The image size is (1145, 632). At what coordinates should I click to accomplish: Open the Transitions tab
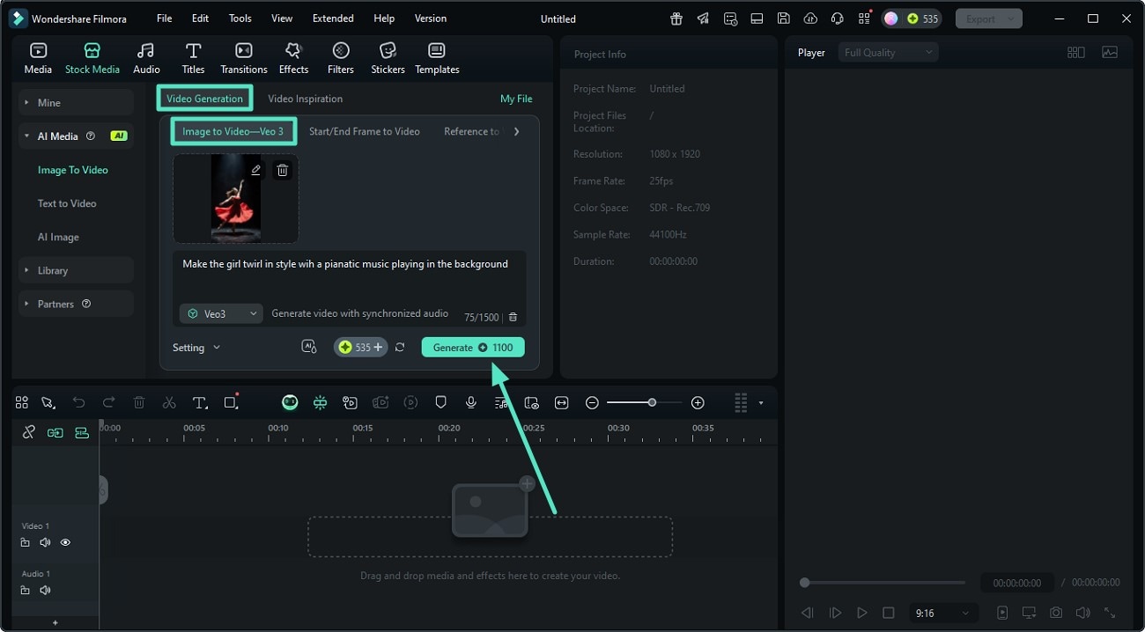click(x=244, y=58)
